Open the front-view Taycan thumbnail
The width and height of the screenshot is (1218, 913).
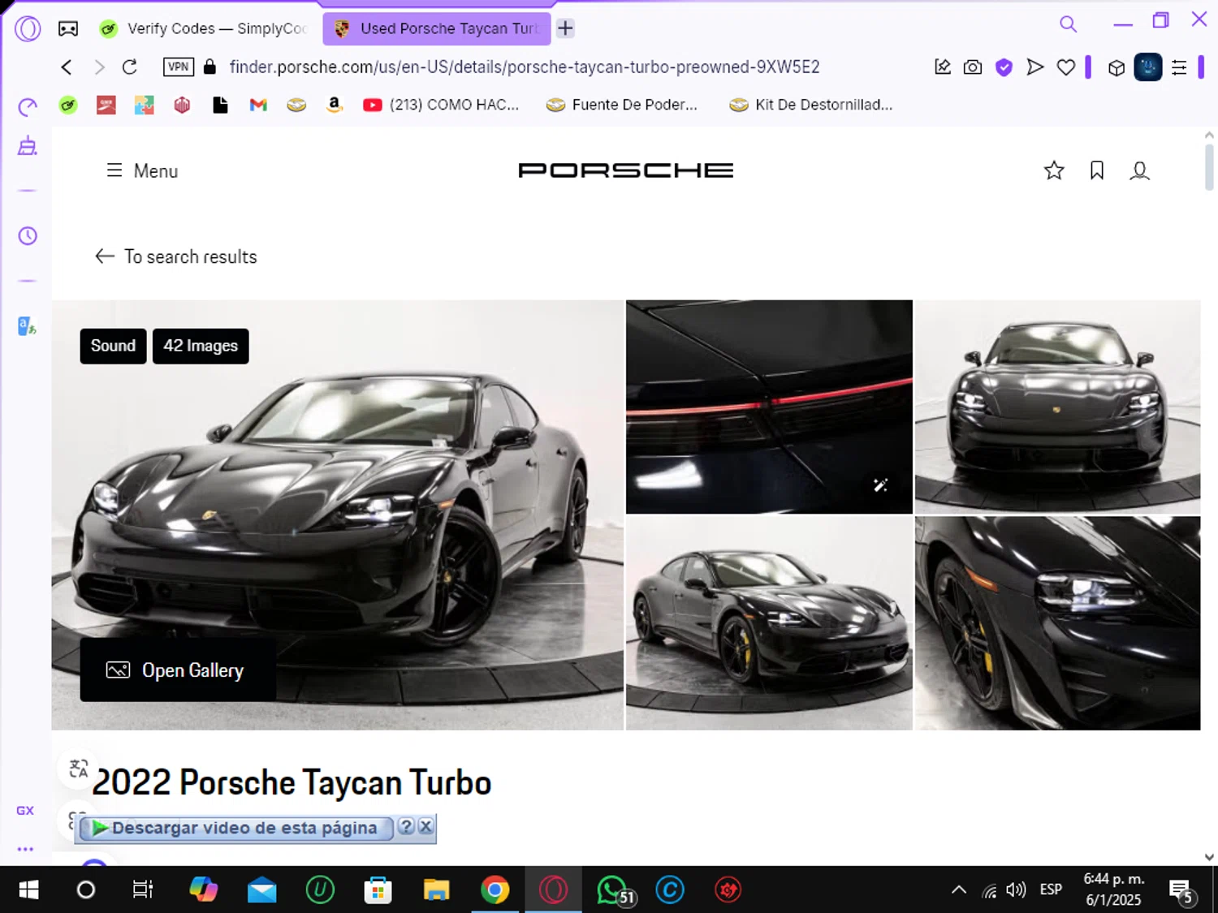tap(1057, 407)
